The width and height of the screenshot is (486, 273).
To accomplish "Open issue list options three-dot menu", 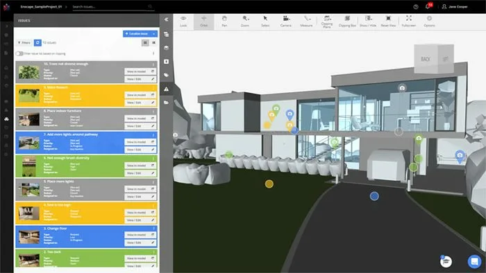I will (153, 53).
